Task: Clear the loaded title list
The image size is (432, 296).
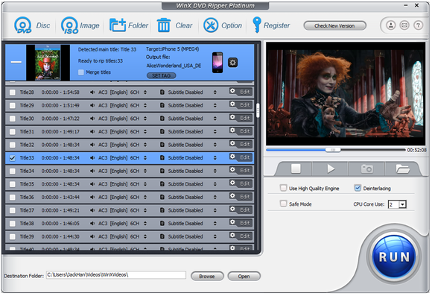Action: coord(164,25)
